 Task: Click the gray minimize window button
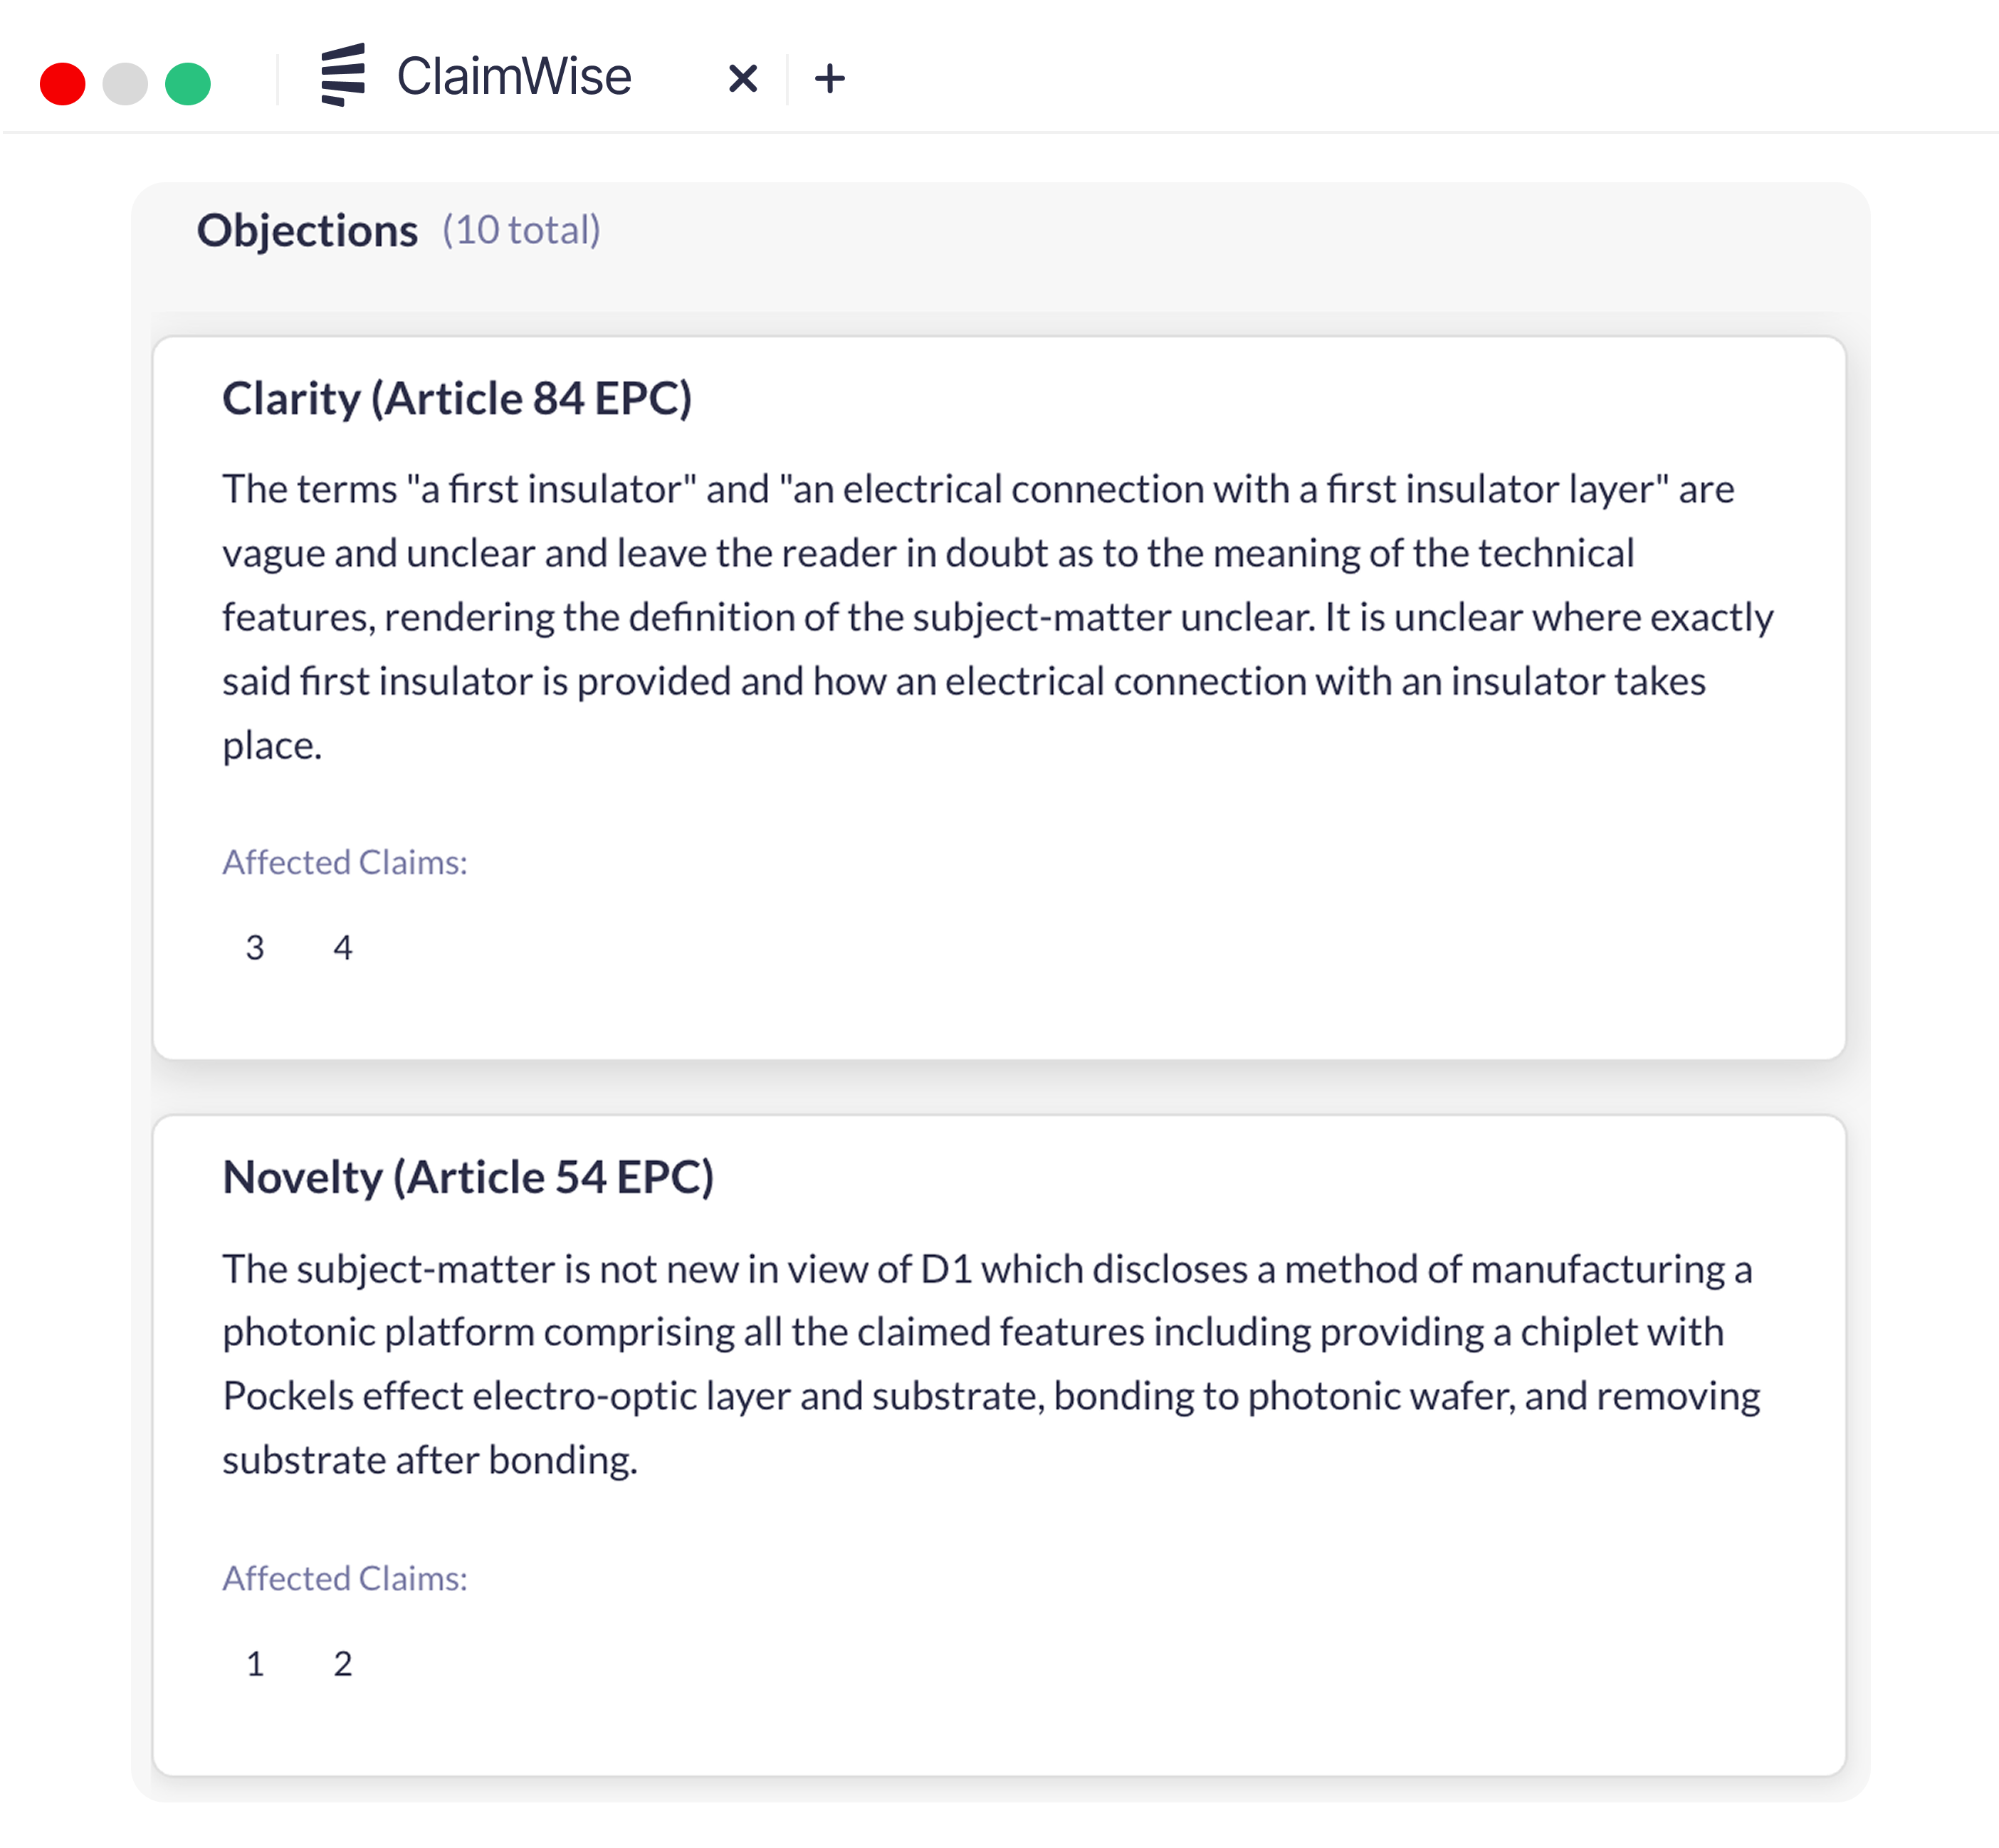point(125,83)
